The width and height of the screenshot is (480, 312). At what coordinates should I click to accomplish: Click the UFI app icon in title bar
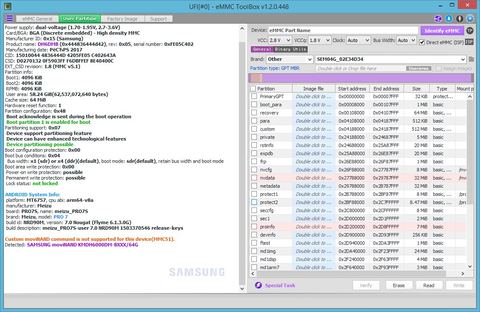7,6
